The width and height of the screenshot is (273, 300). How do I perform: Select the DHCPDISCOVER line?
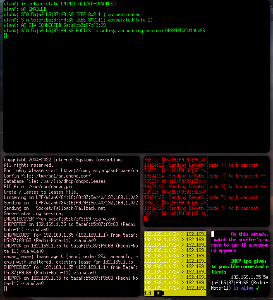60,219
